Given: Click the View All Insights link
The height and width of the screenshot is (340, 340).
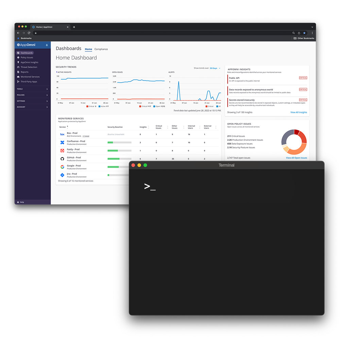Looking at the screenshot, I should coord(299,112).
